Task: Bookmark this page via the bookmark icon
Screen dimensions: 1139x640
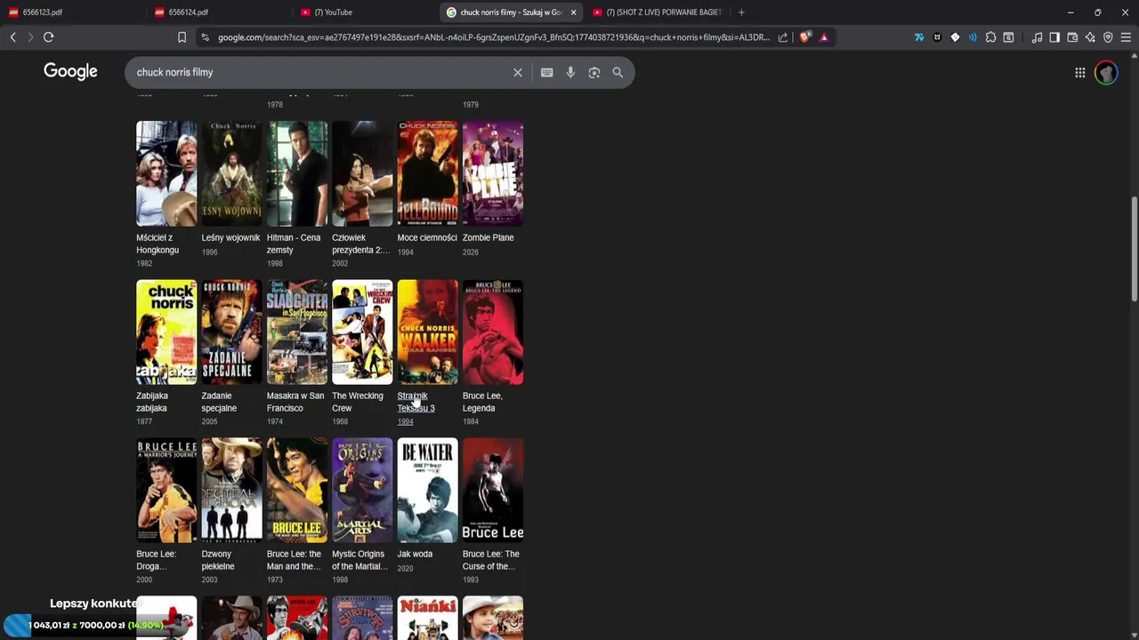Action: click(x=182, y=37)
